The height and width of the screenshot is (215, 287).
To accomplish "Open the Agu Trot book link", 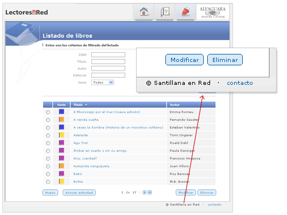I will click(x=80, y=143).
